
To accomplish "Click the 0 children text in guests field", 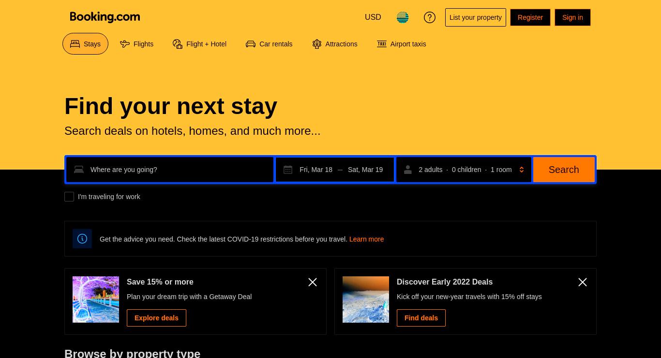I will coord(466,170).
